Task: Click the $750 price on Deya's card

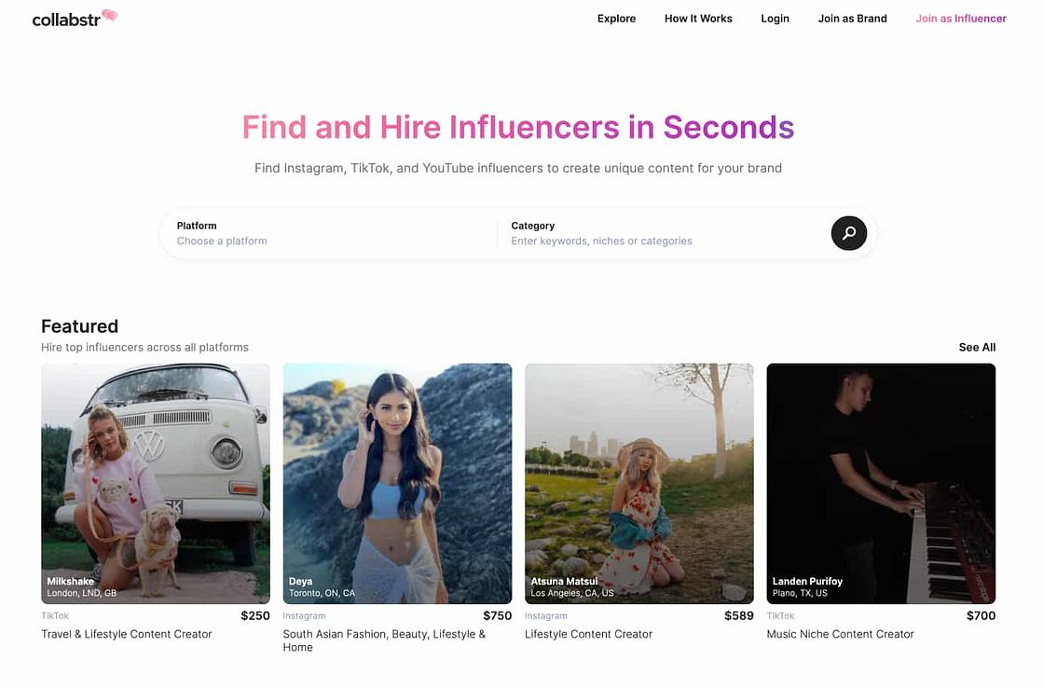Action: (498, 615)
